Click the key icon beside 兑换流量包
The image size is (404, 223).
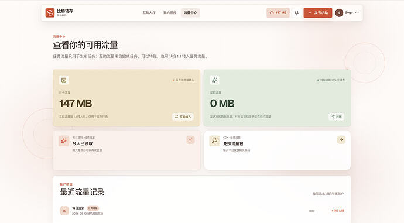click(214, 141)
